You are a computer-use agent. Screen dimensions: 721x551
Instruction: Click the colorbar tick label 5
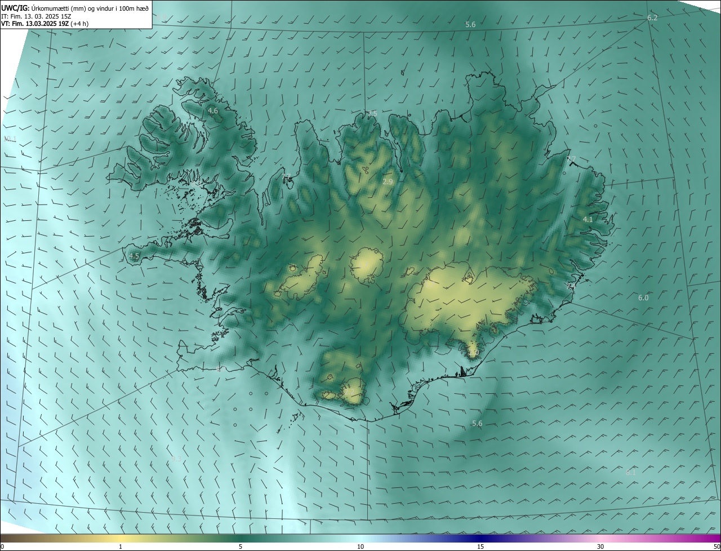(241, 546)
